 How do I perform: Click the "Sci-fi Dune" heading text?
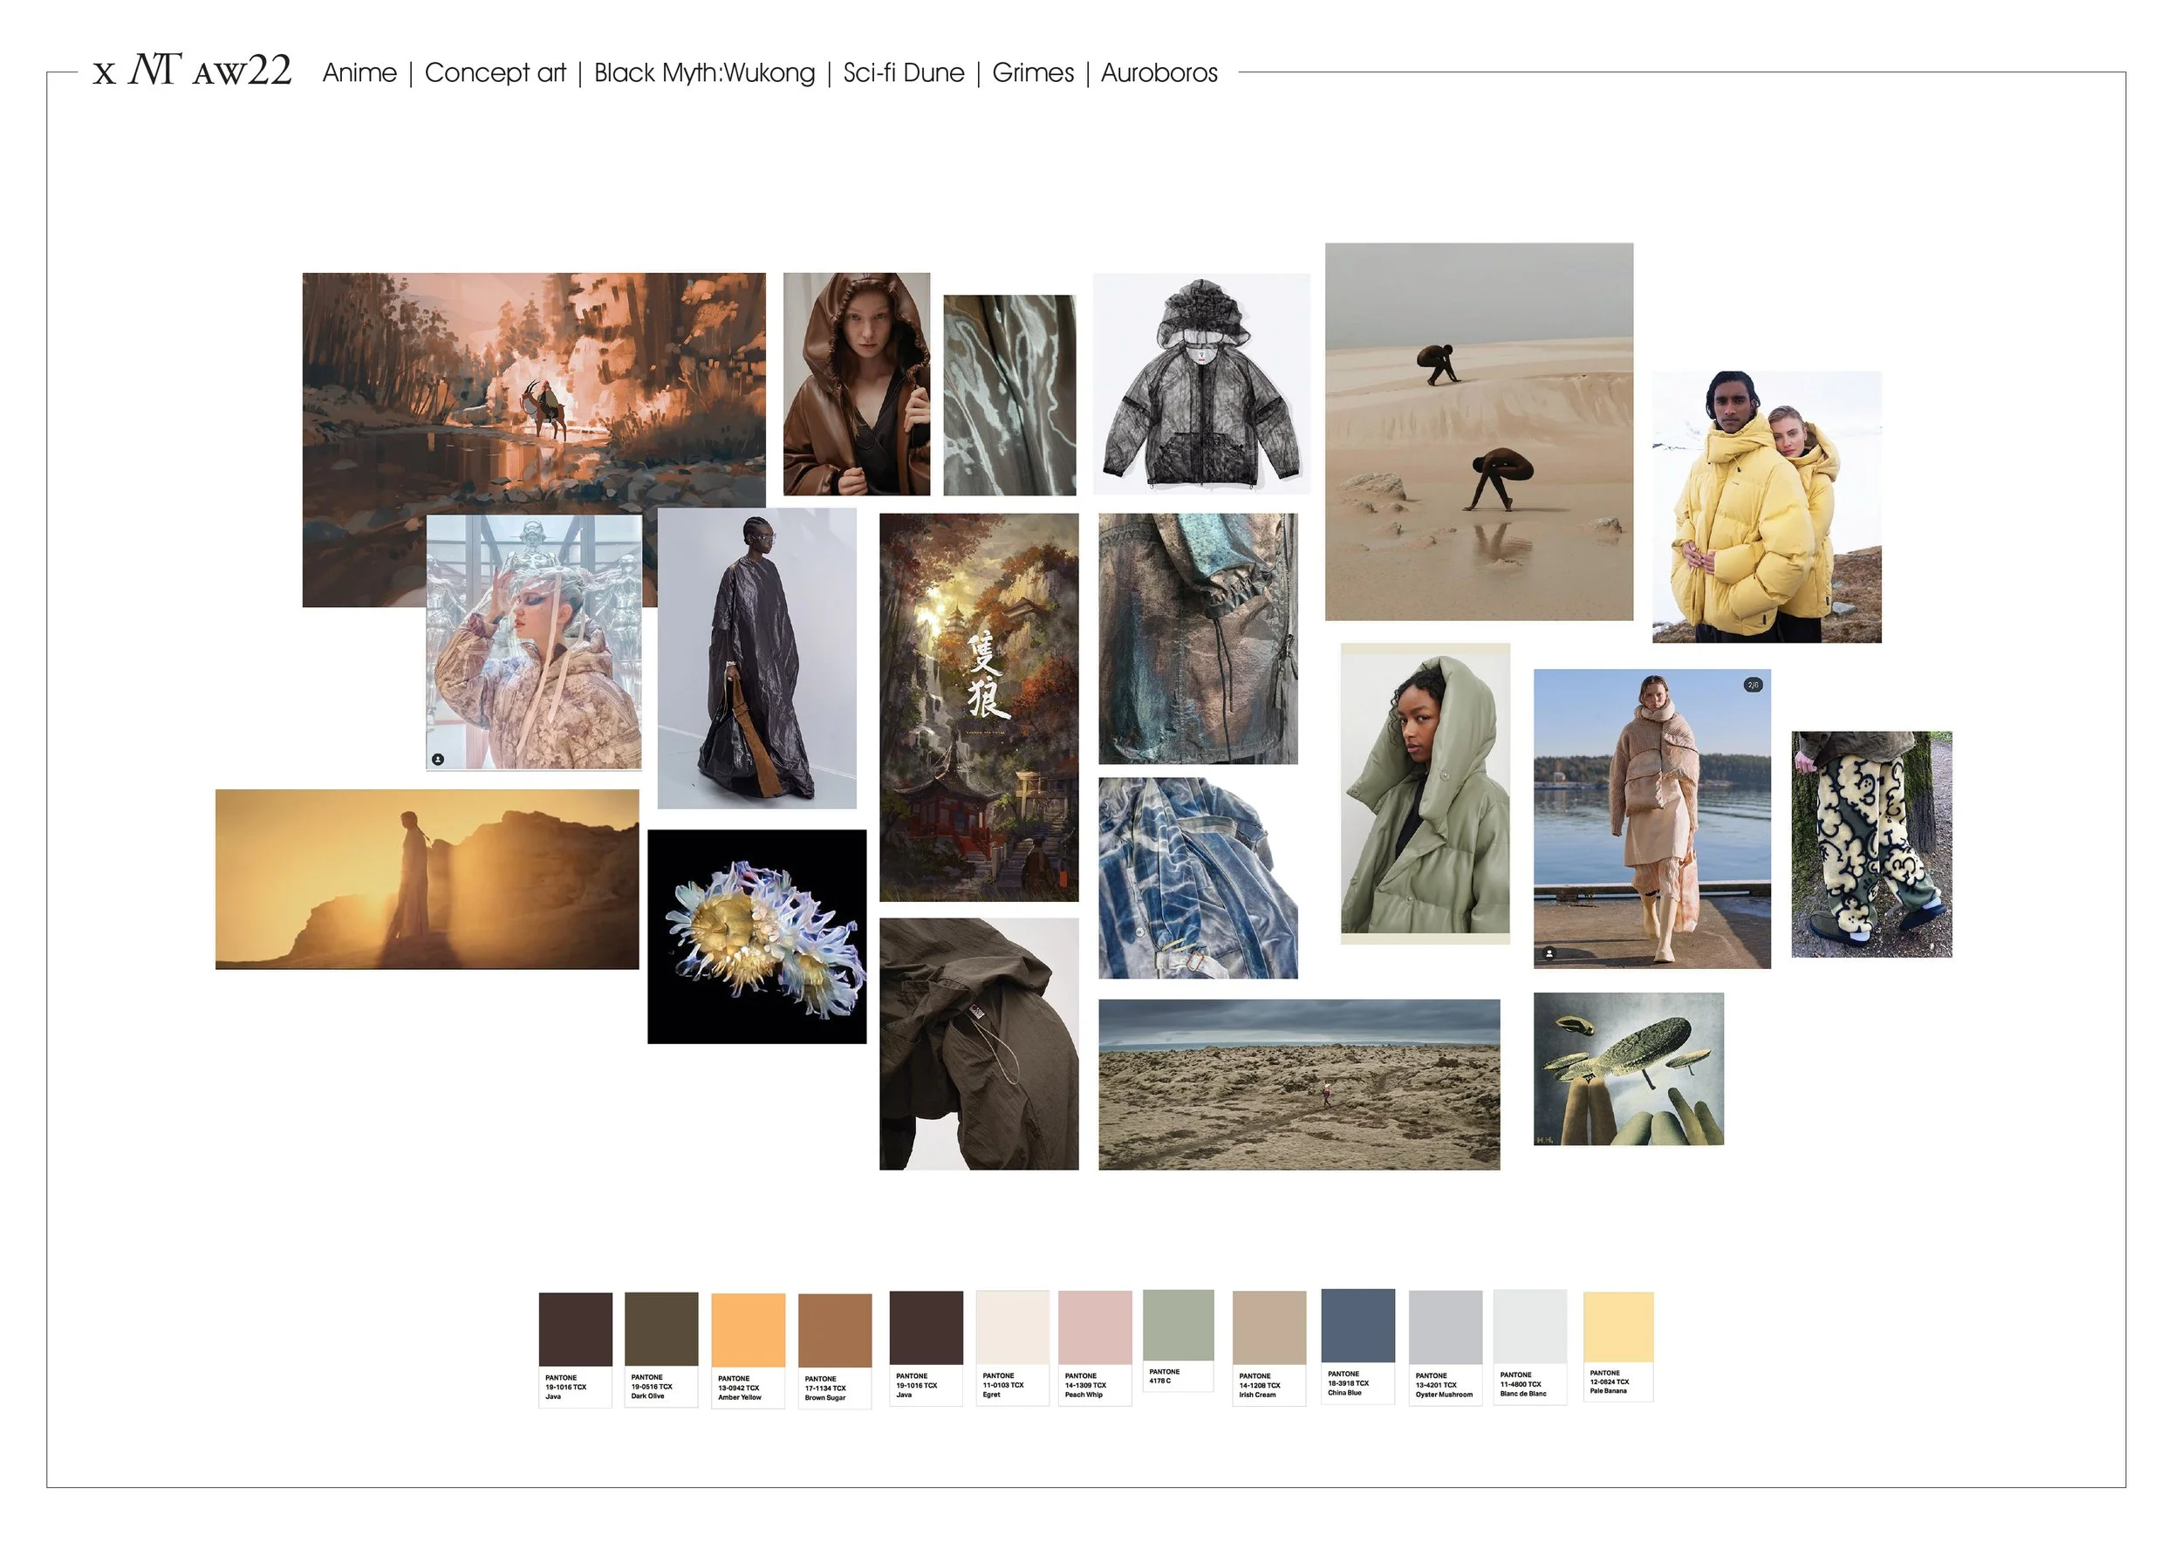[x=903, y=73]
